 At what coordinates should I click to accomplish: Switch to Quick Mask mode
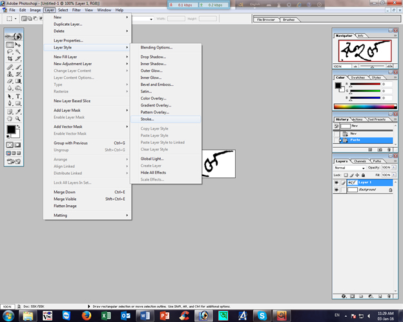point(17,145)
